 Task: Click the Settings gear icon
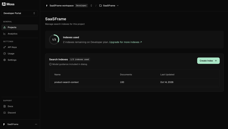[x=4, y=60]
